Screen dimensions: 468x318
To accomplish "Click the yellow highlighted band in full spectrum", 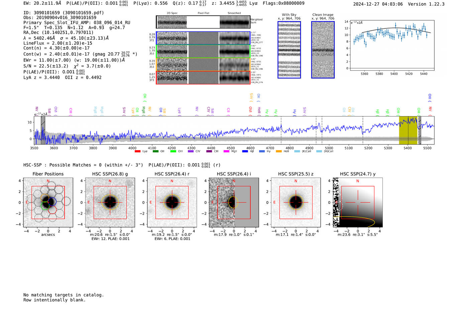I will tap(408, 130).
